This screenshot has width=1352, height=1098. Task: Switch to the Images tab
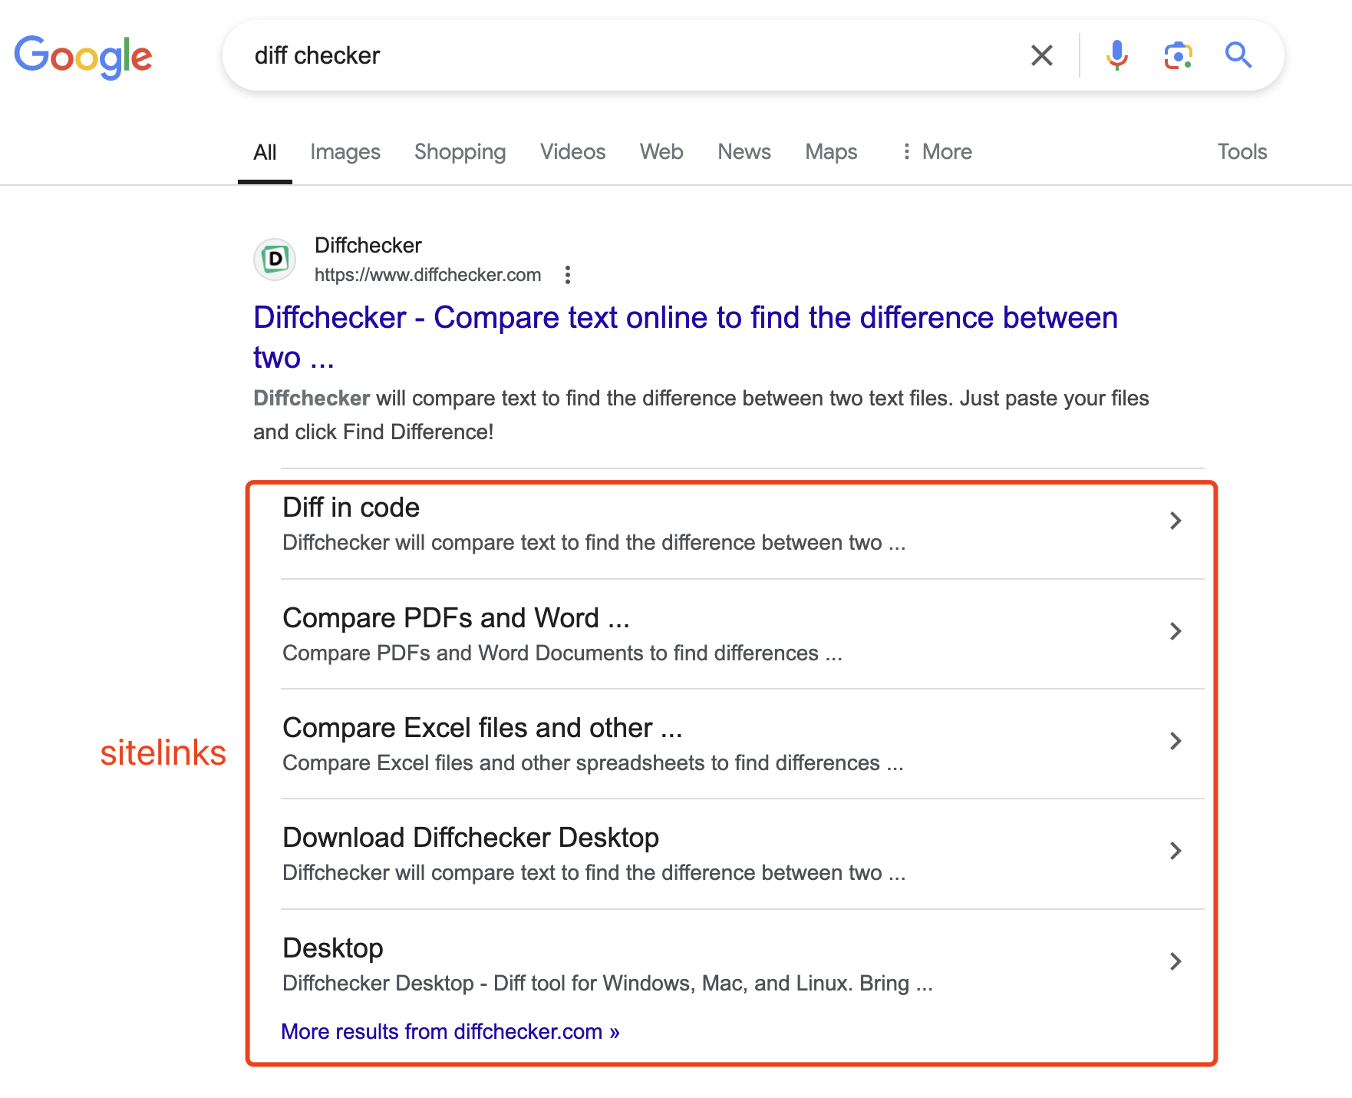tap(345, 152)
